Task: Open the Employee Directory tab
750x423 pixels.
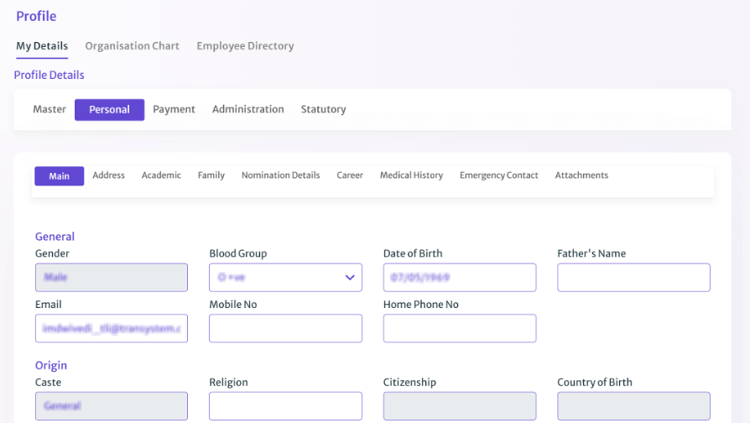Action: click(245, 46)
